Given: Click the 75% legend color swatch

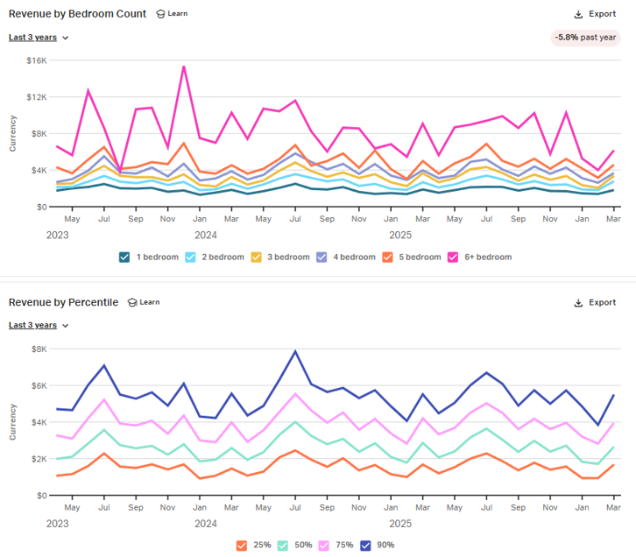Looking at the screenshot, I should pos(324,545).
